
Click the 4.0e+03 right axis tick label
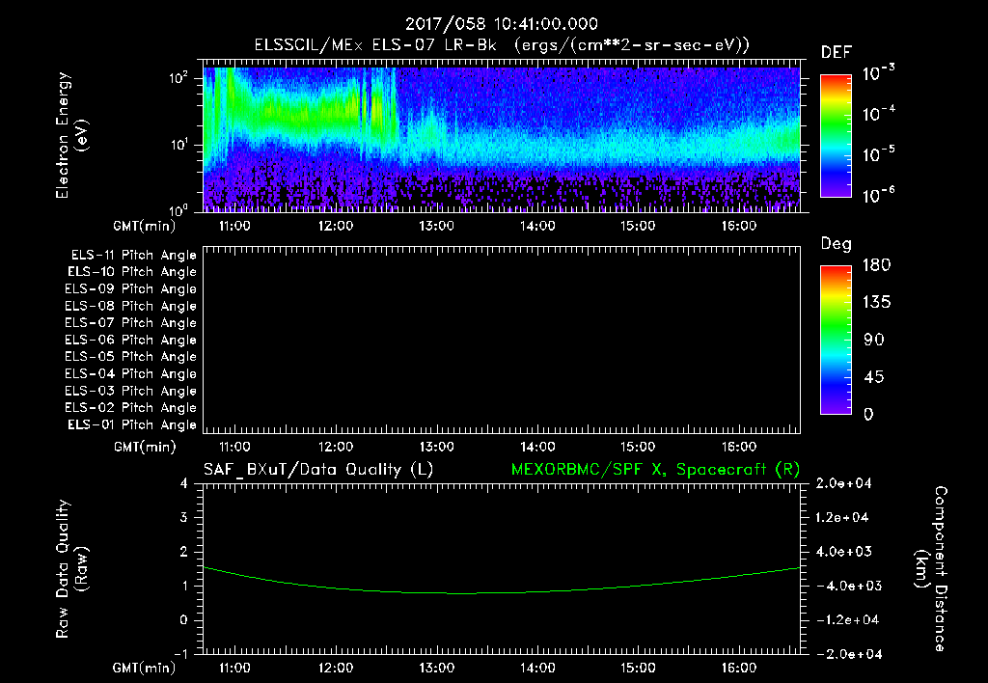coord(843,551)
